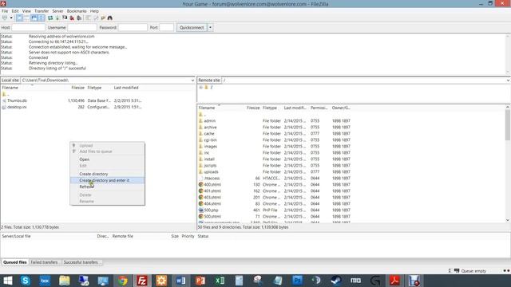Screen dimensions: 511x287
Task: Toggle processing of the transfer queue
Action: click(x=57, y=18)
